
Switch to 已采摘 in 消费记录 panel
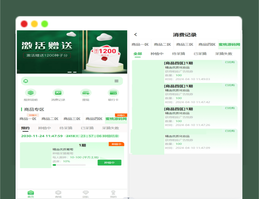pos(200,54)
